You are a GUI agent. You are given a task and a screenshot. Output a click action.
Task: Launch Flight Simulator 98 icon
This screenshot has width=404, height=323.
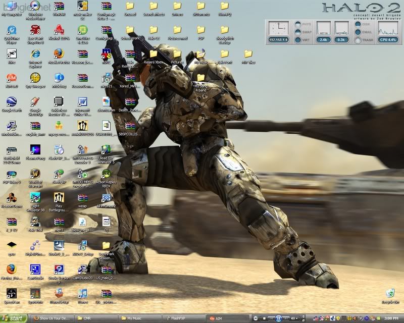coord(35,202)
